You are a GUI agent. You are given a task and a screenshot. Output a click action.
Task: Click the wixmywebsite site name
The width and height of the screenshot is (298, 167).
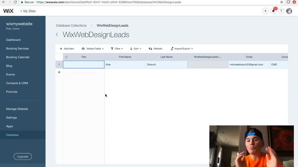point(19,24)
